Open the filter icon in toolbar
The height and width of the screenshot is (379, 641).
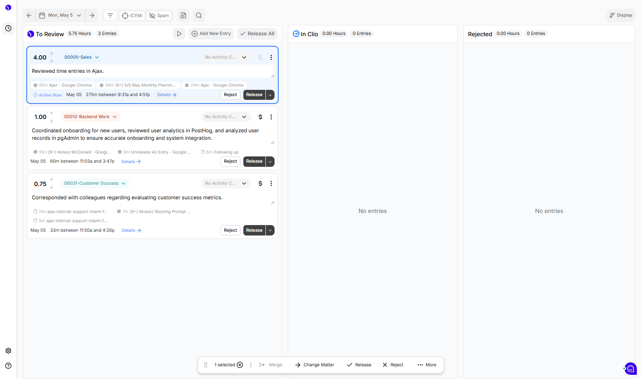[x=110, y=15]
